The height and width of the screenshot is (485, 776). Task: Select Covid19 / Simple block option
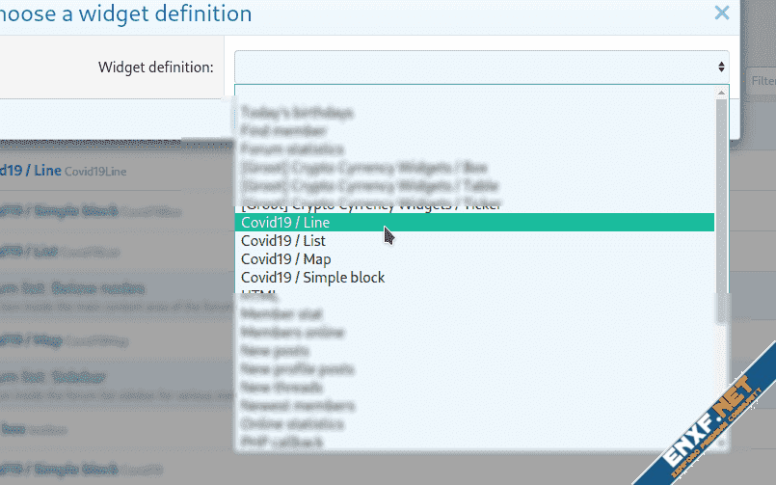click(x=474, y=277)
